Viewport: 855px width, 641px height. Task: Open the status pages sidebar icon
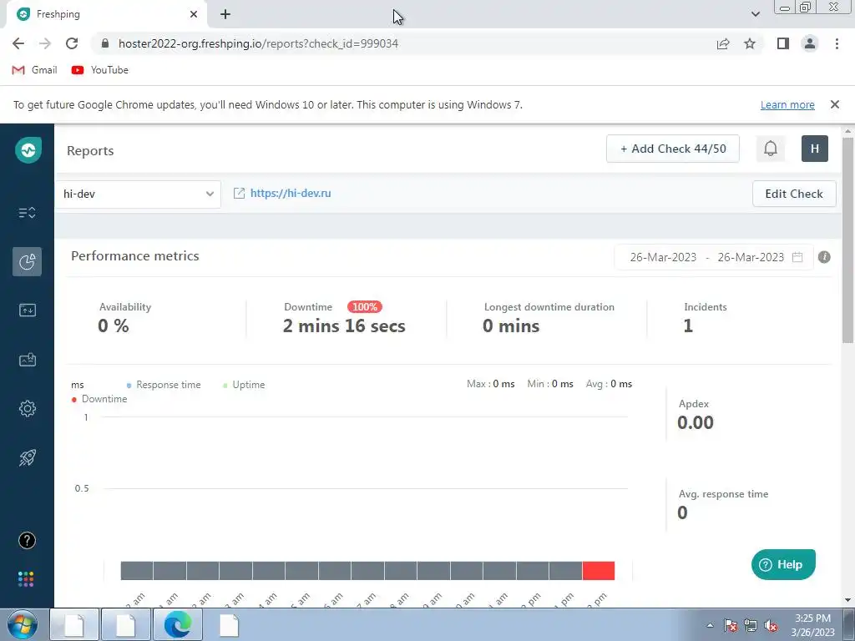coord(28,310)
